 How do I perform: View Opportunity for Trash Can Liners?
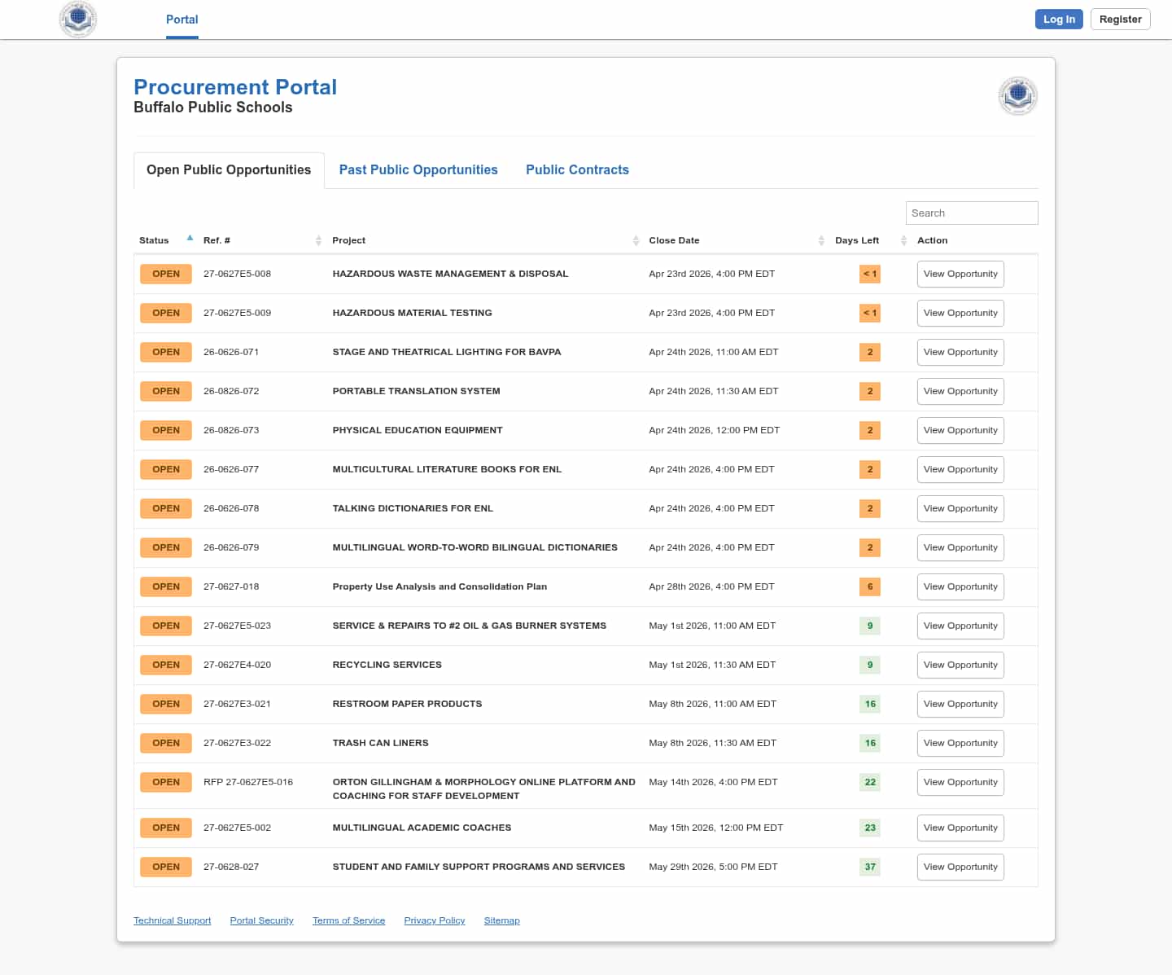pyautogui.click(x=960, y=743)
